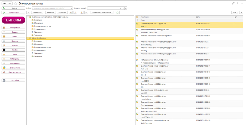Select Удаленные under bitcrm_test@mail.ru
246x125 pixels.
(x=38, y=53)
